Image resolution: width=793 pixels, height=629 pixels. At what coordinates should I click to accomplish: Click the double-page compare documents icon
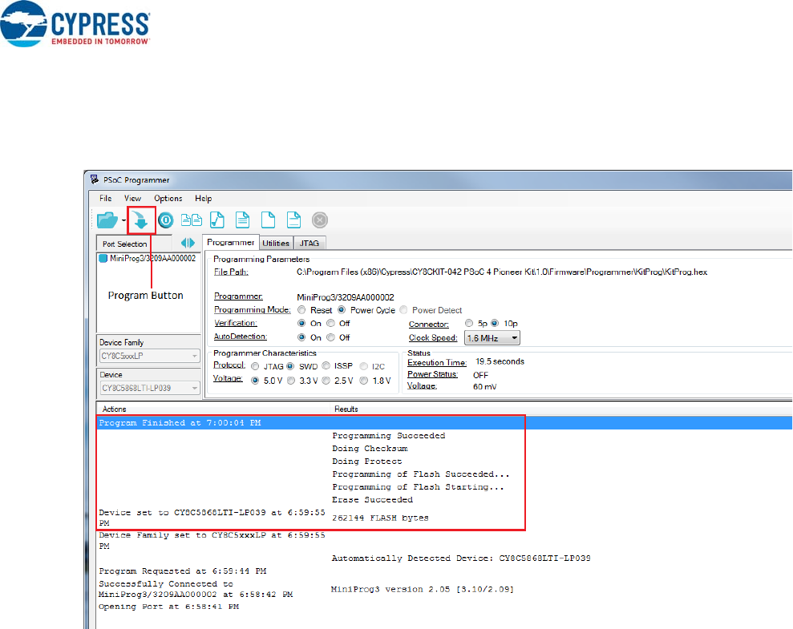[x=191, y=220]
